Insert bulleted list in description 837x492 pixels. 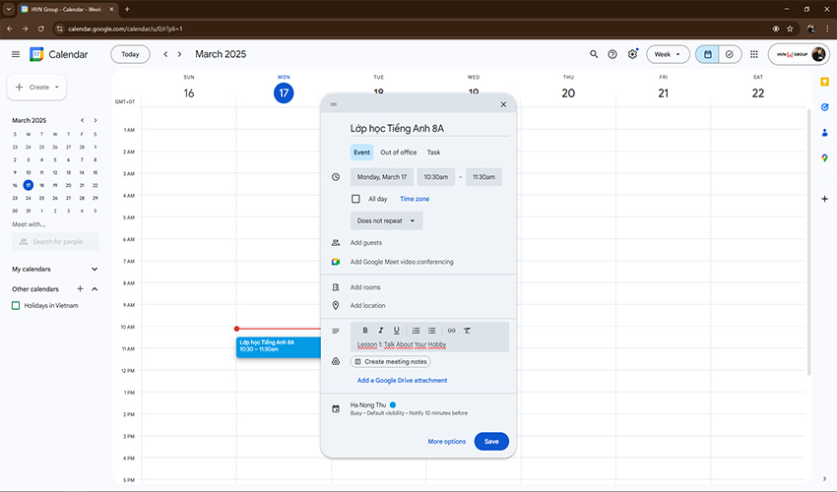point(432,331)
